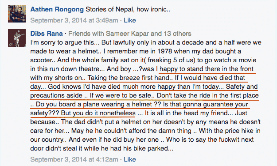The height and width of the screenshot is (166, 277).
Task: Click the text 'Stories of Nepal, how ironic..'
Action: (x=128, y=9)
